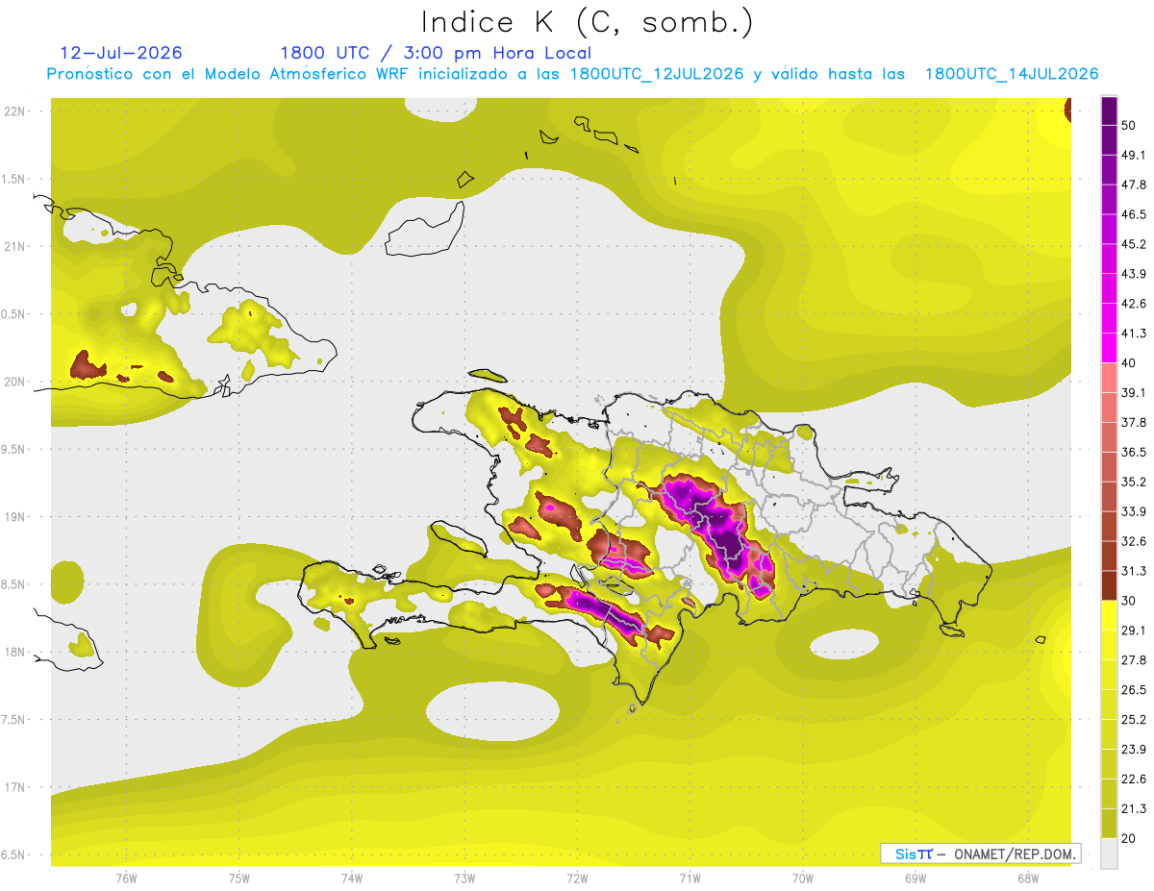Click the 18N latitude axis label

tap(14, 652)
